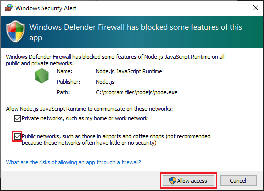Uncheck the Private networks checkbox
Image resolution: width=264 pixels, height=191 pixels.
[x=17, y=118]
